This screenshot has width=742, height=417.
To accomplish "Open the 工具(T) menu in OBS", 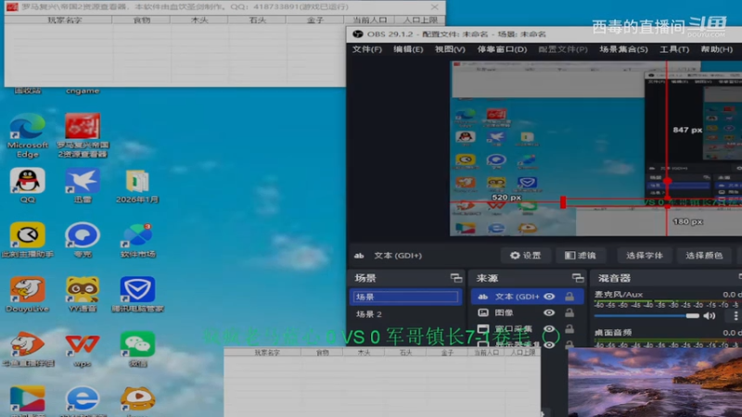I will [674, 49].
